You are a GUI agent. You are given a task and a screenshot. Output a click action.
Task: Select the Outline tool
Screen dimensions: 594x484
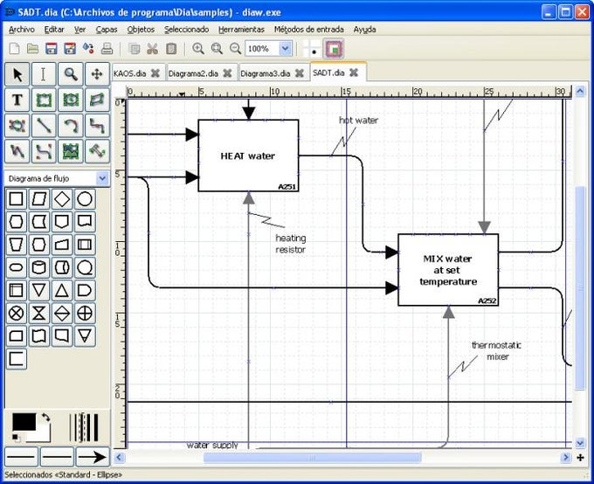97,152
